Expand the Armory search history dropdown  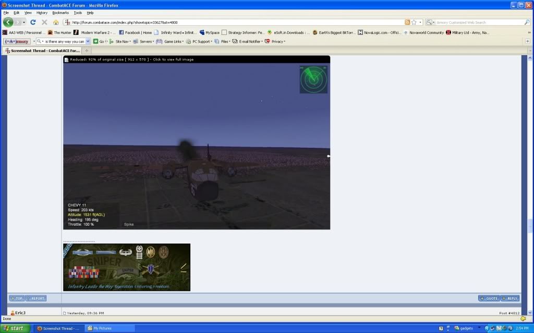[88, 42]
